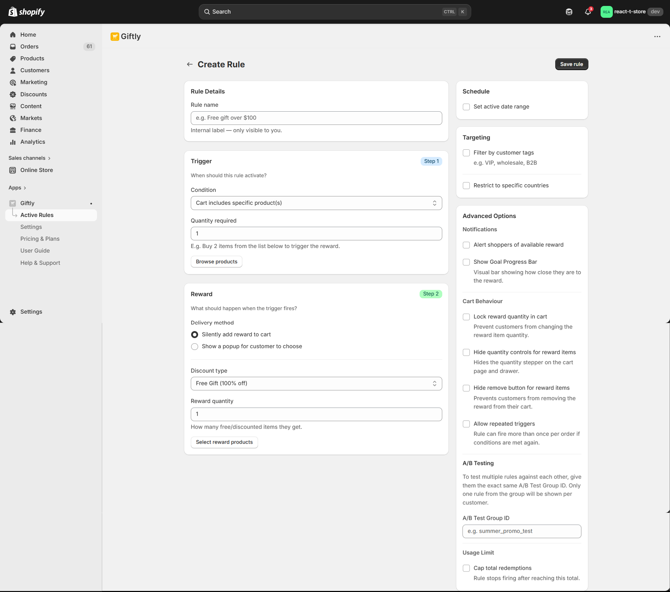This screenshot has height=592, width=670.
Task: Expand the Sales channels section
Action: (x=29, y=158)
